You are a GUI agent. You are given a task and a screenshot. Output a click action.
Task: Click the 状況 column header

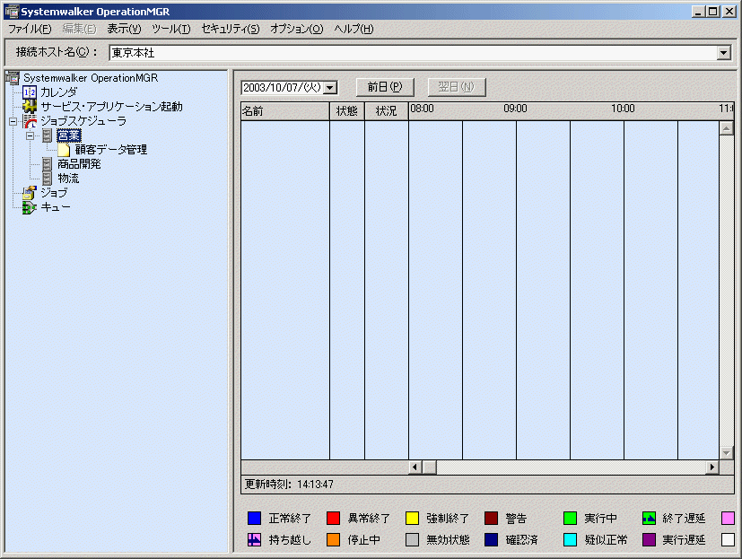[386, 111]
